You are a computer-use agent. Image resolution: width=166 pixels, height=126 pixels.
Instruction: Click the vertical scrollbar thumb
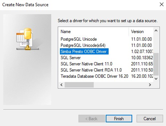tap(156, 64)
